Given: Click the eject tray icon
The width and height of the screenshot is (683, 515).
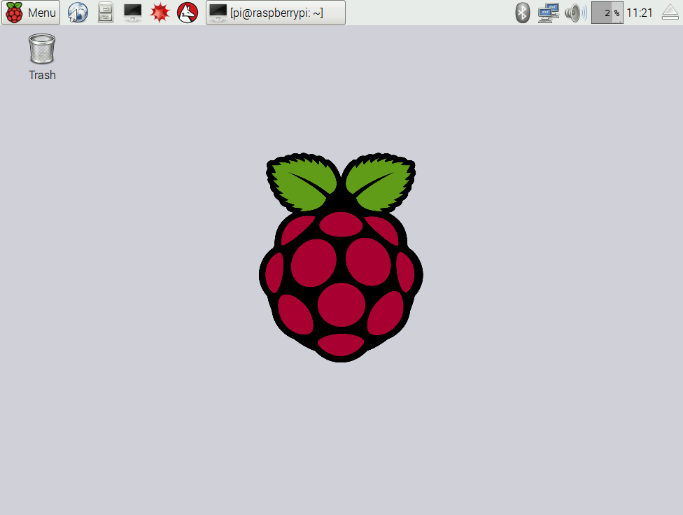Looking at the screenshot, I should click(670, 13).
